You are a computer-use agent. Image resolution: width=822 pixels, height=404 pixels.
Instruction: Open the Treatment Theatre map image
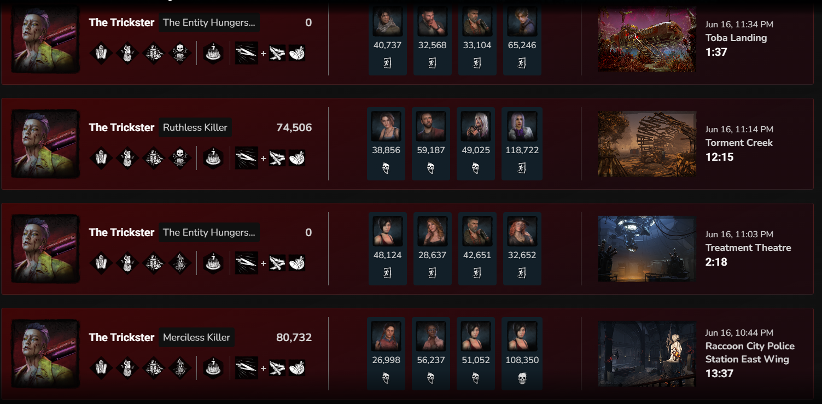click(647, 249)
